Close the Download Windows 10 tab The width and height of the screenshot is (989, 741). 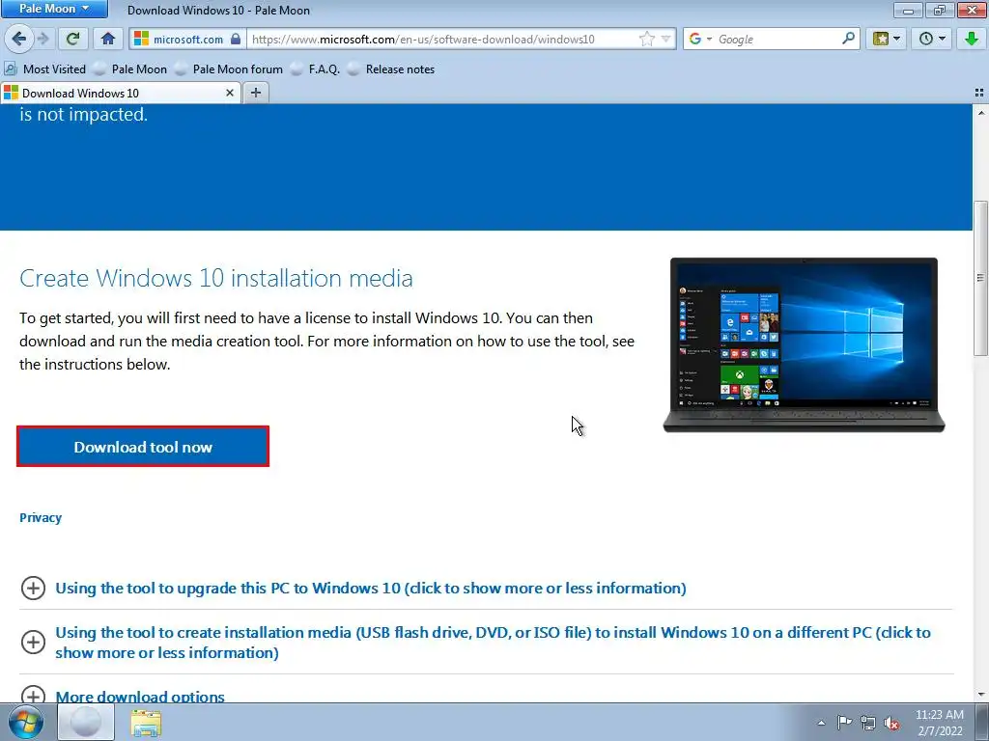[x=230, y=94]
